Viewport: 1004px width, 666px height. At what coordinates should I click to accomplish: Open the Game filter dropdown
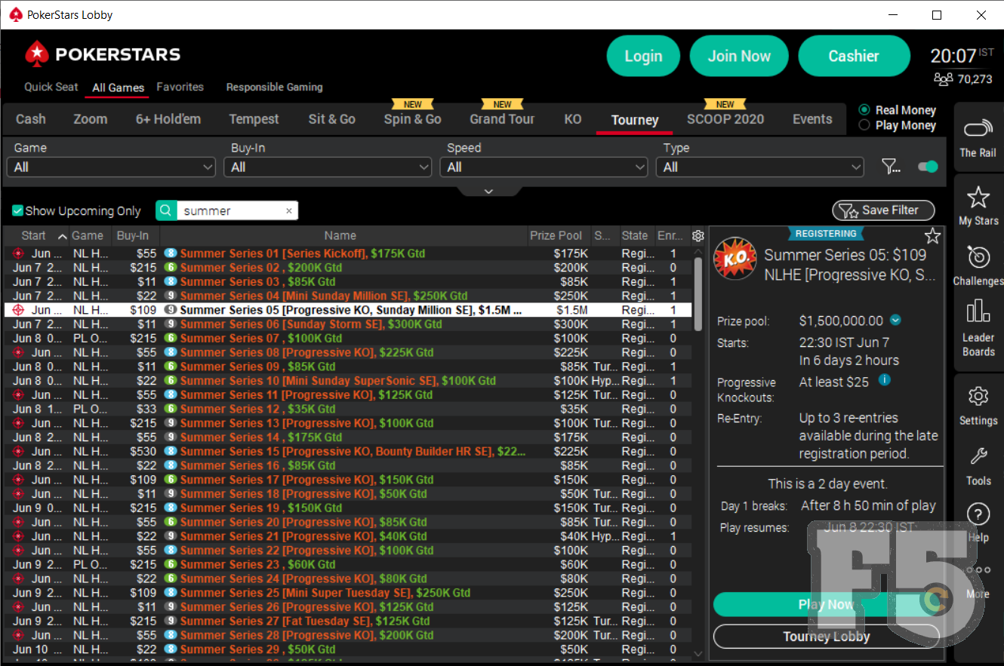coord(112,167)
